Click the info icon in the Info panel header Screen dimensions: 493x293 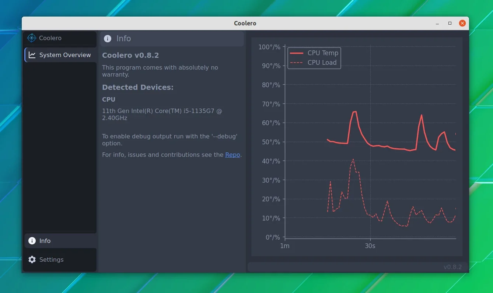[108, 39]
